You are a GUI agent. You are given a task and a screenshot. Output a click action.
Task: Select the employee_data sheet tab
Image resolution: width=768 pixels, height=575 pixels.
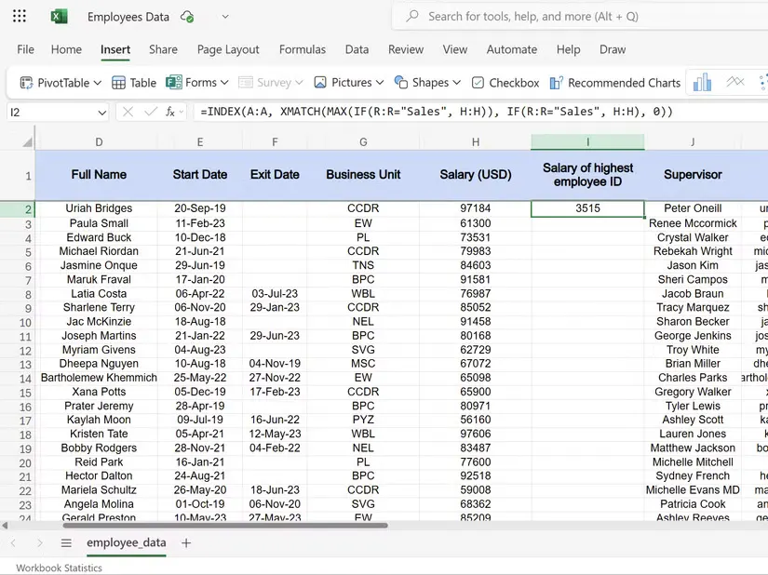pos(126,542)
